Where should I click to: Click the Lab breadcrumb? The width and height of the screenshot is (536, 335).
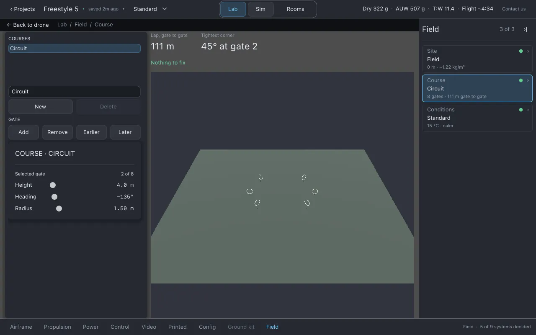coord(62,25)
